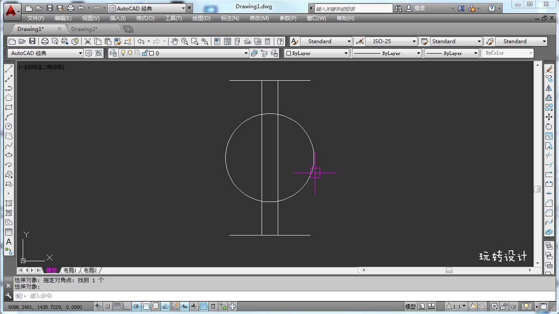Switch to Drawing2* tab
Image resolution: width=559 pixels, height=314 pixels.
point(84,29)
